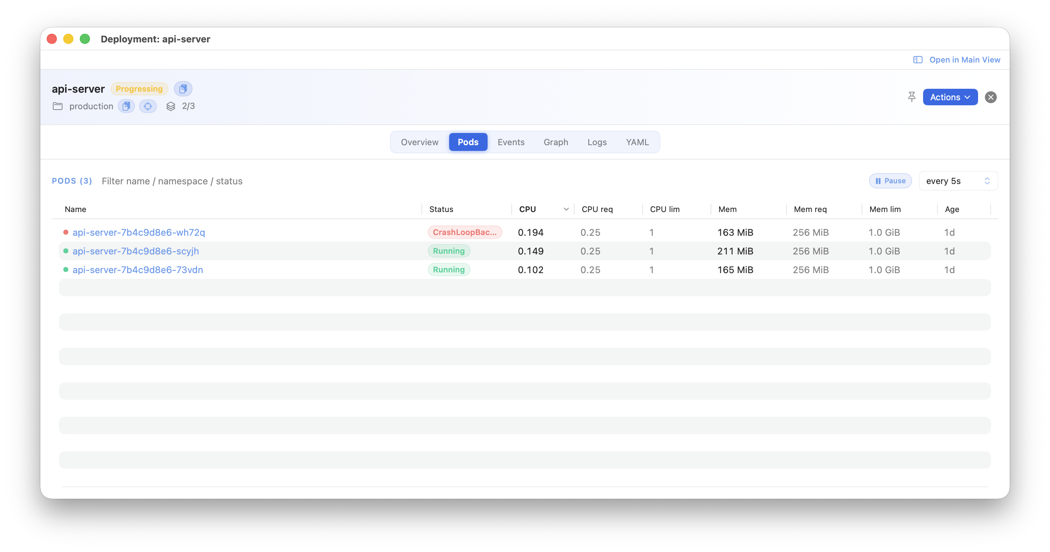Pause the pod metrics refresh

pos(890,181)
